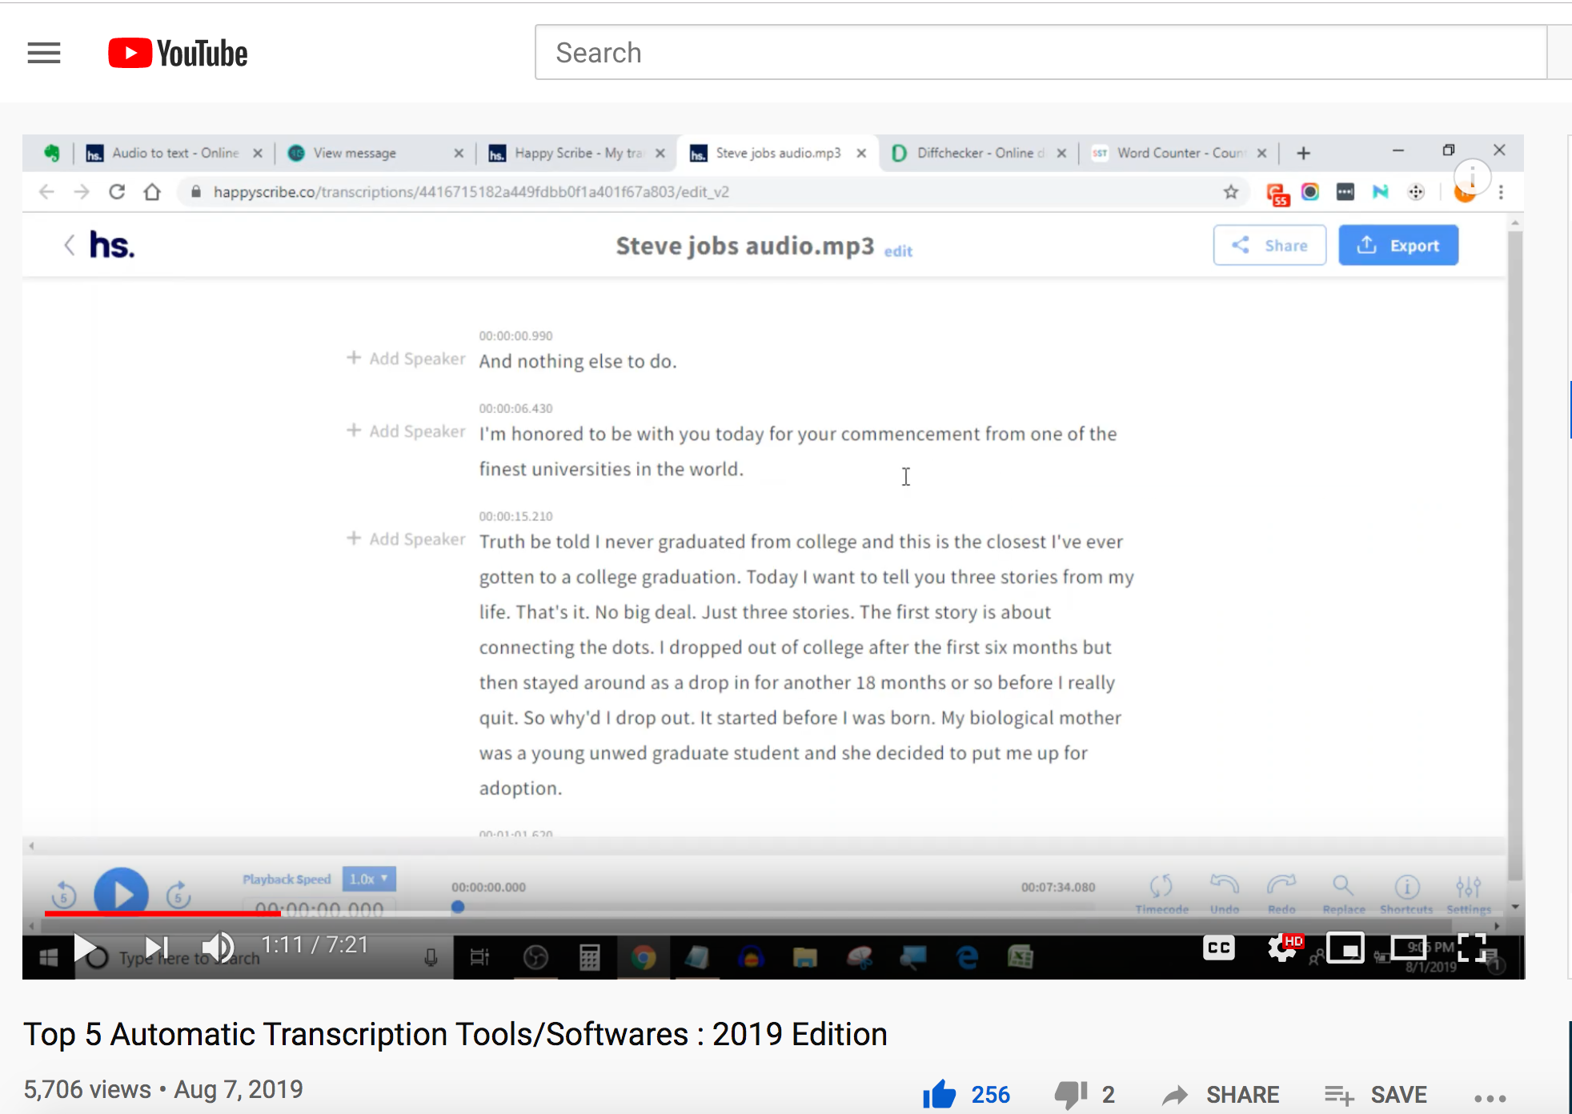Select the 'Steve jobs audio.mp3' browser tab
Screen dimensions: 1572x1114
click(778, 153)
